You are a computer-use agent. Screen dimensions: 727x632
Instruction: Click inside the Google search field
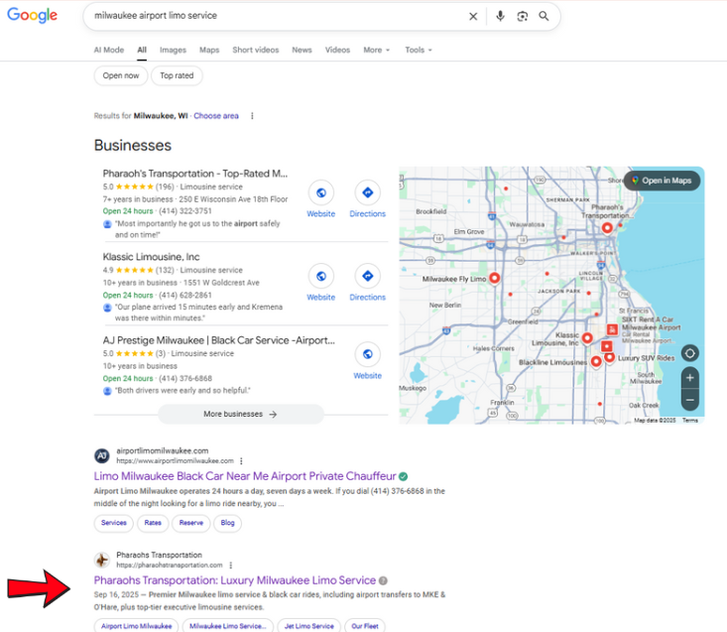coord(268,17)
